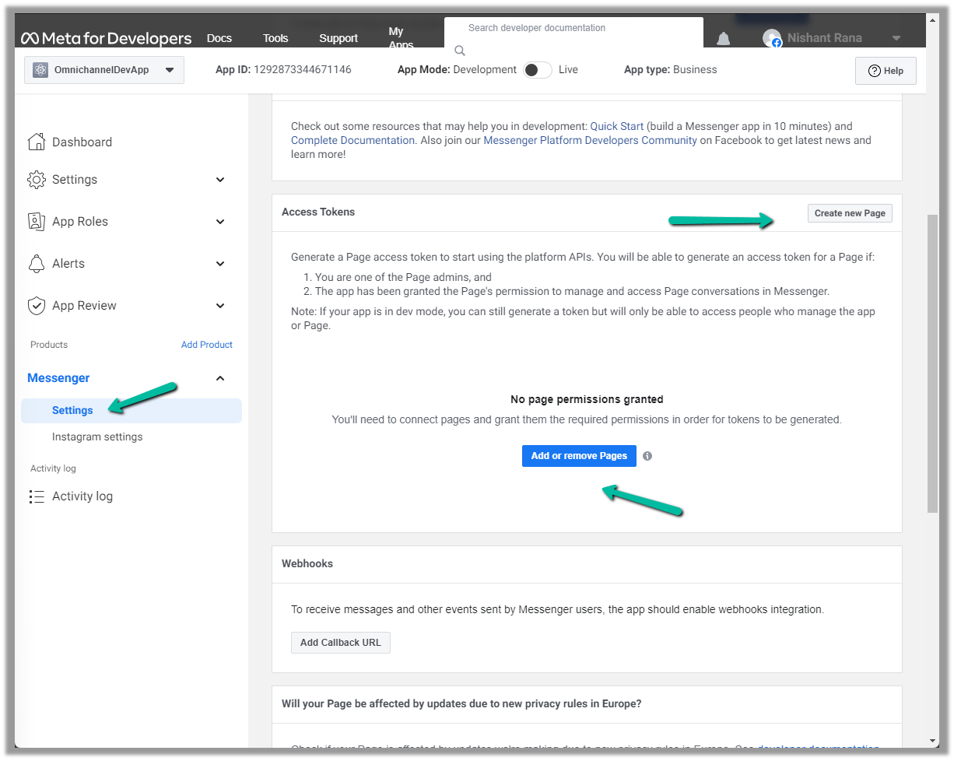Click the App ID 1292873344671146 text

[x=283, y=70]
